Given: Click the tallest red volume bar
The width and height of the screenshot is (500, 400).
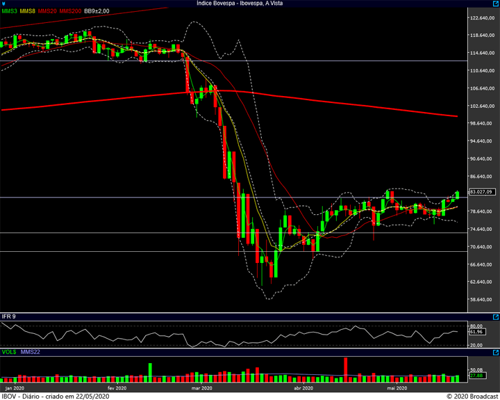Looking at the screenshot, I should (345, 369).
